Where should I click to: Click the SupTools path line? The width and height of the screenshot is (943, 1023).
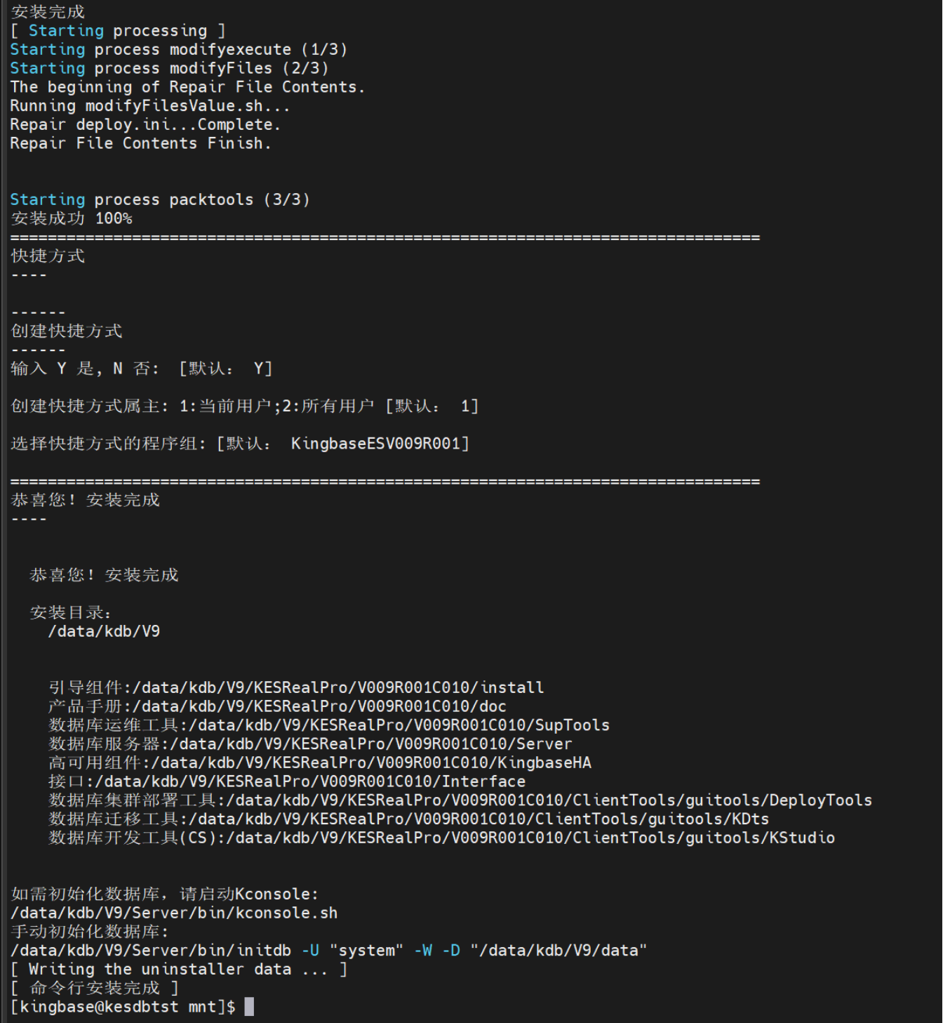click(399, 725)
